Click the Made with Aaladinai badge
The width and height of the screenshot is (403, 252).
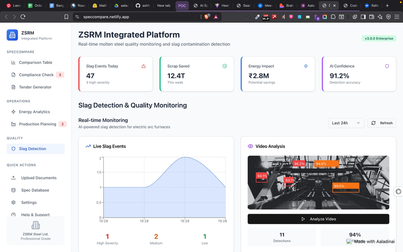pos(371,242)
